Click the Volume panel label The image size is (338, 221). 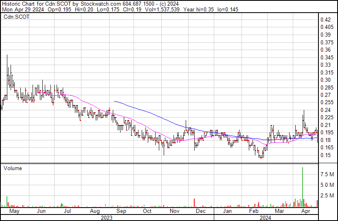(x=13, y=168)
